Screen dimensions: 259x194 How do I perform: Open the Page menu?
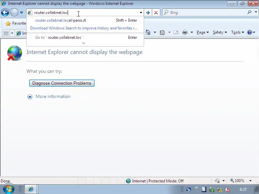[x=203, y=32]
